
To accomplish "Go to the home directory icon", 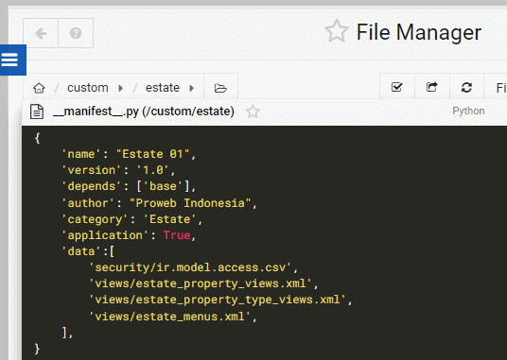I will tap(39, 88).
